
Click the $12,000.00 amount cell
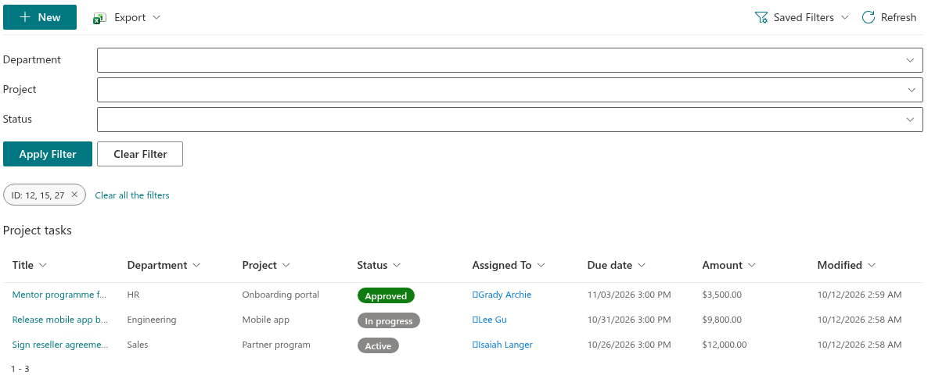725,345
